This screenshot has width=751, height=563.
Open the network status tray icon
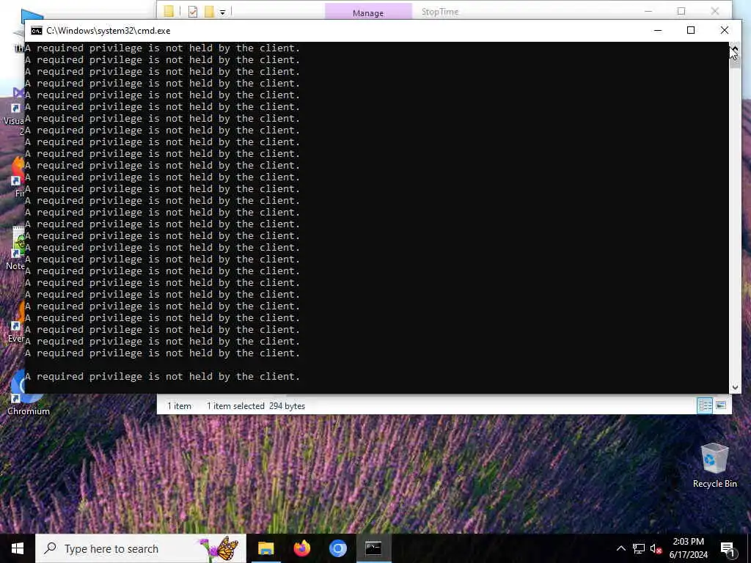click(639, 548)
